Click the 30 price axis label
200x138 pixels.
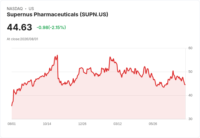190,119
